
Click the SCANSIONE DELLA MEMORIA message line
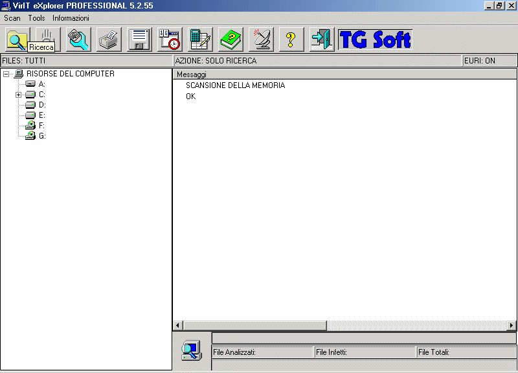coord(235,85)
